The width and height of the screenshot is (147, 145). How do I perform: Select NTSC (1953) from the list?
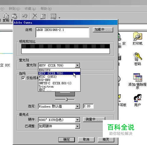coord(59,77)
